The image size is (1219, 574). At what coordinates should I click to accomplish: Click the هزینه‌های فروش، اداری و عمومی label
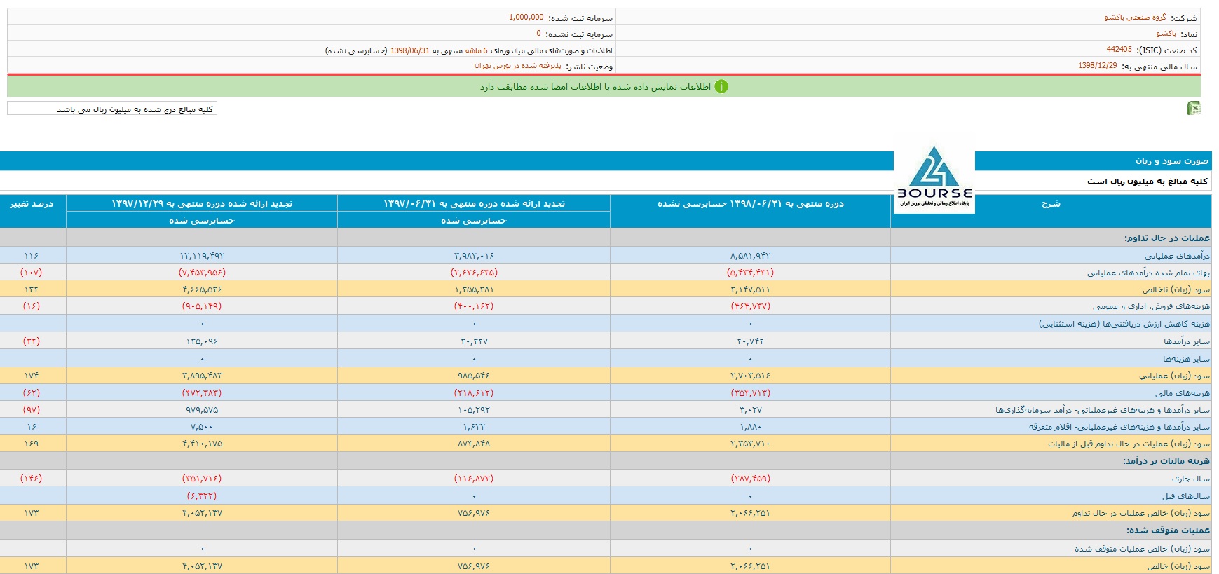(x=1151, y=306)
